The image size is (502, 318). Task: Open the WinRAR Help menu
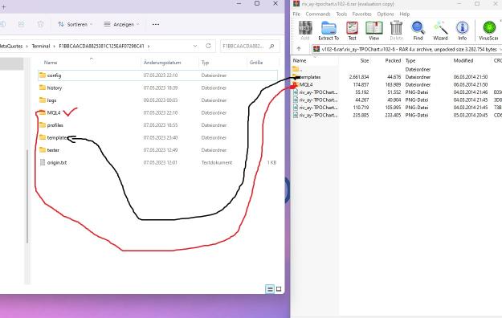point(404,14)
